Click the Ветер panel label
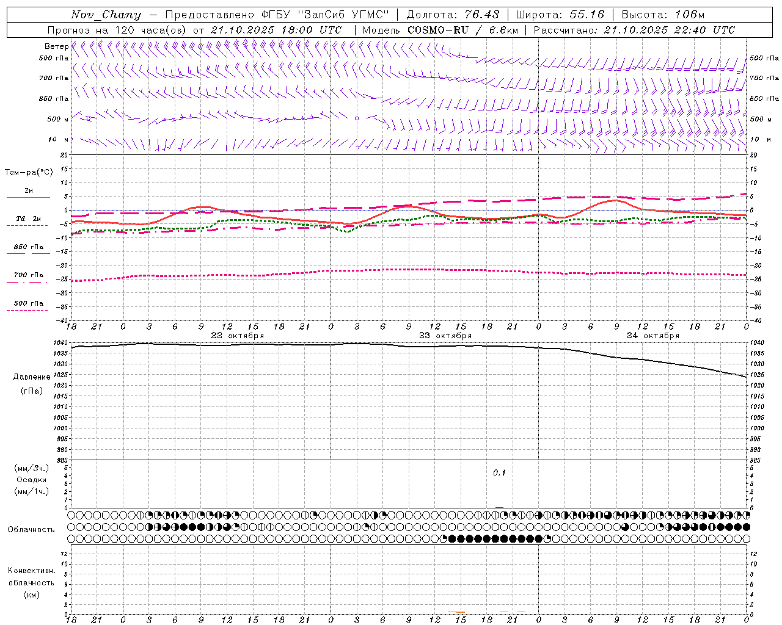The height and width of the screenshot is (625, 782). coord(56,46)
